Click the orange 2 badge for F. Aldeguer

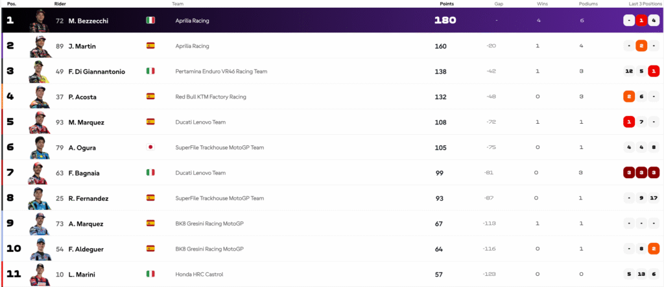(x=654, y=249)
